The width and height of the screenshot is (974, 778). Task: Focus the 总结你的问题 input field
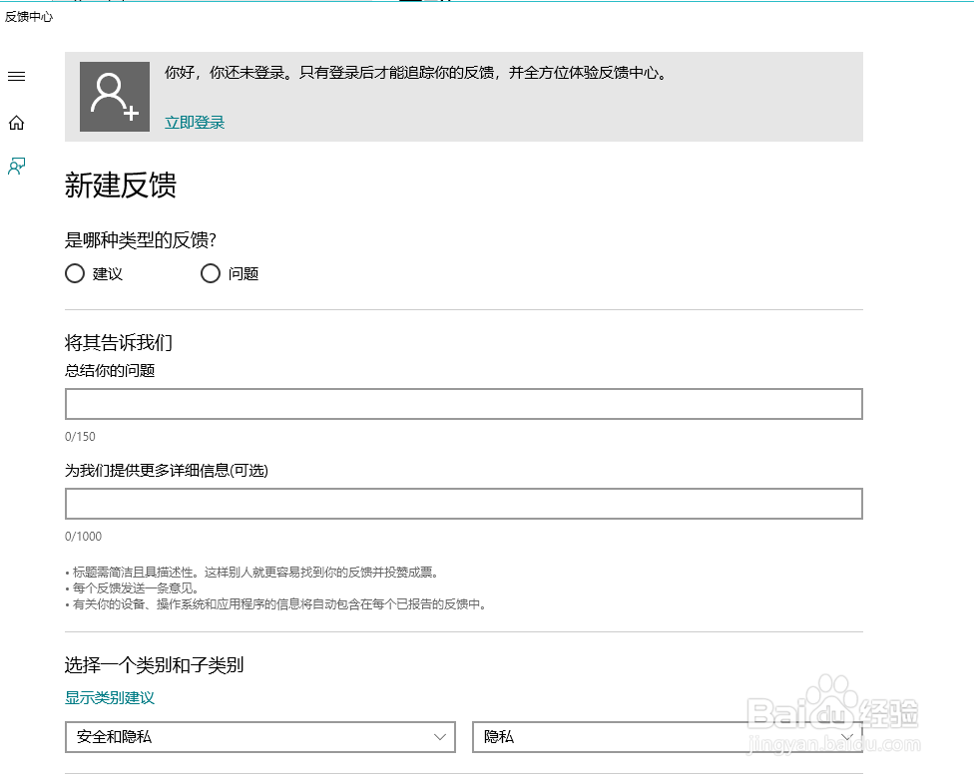point(463,404)
